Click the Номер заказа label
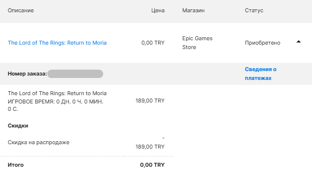The width and height of the screenshot is (312, 179). [27, 74]
